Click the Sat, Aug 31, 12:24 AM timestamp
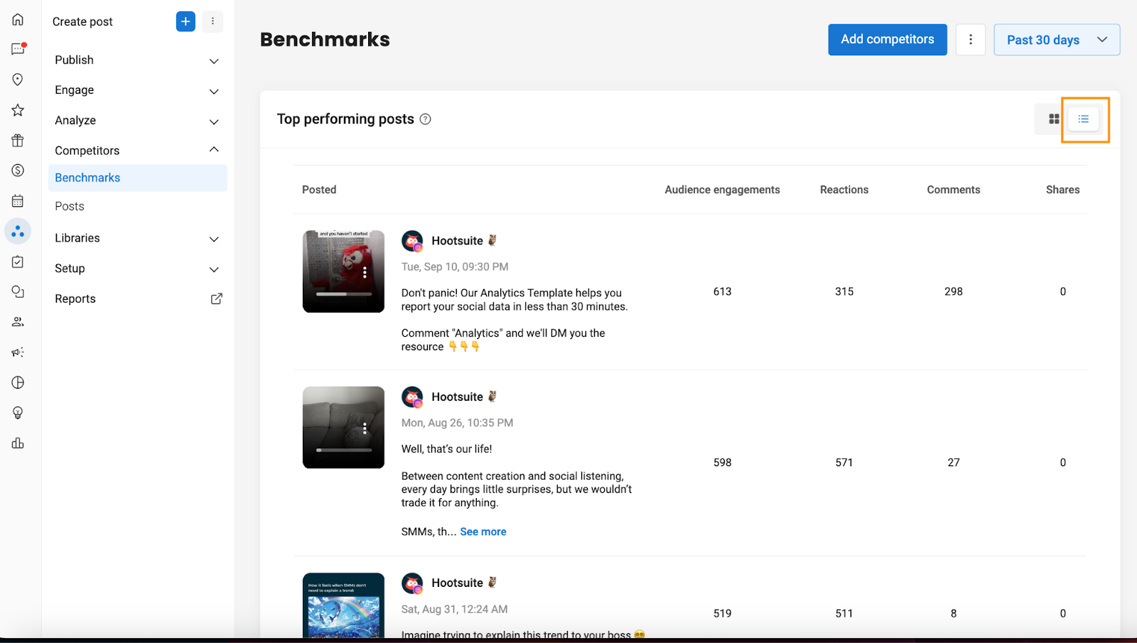The height and width of the screenshot is (643, 1137). (x=454, y=610)
